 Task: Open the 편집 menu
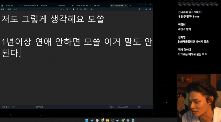9,9
